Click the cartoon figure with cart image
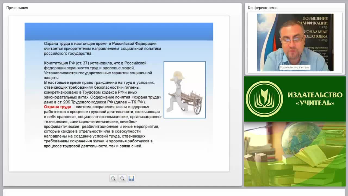Viewport: 348px width, 196px height. pyautogui.click(x=185, y=90)
